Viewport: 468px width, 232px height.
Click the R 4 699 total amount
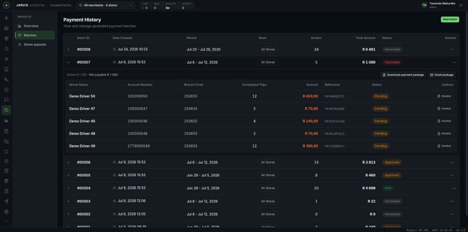click(x=369, y=188)
